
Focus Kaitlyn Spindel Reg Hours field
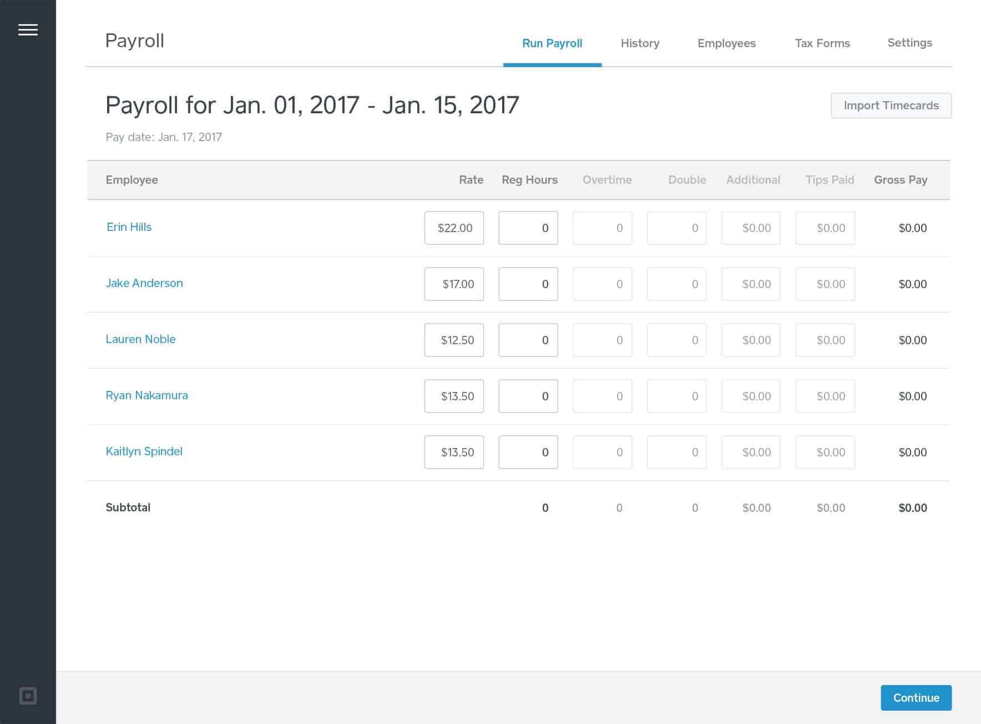(x=528, y=452)
